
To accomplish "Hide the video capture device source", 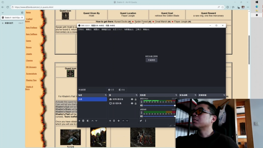I will tap(132, 99).
